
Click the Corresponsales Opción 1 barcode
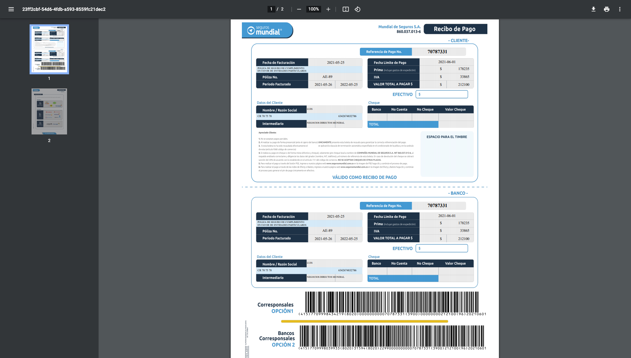[392, 302]
